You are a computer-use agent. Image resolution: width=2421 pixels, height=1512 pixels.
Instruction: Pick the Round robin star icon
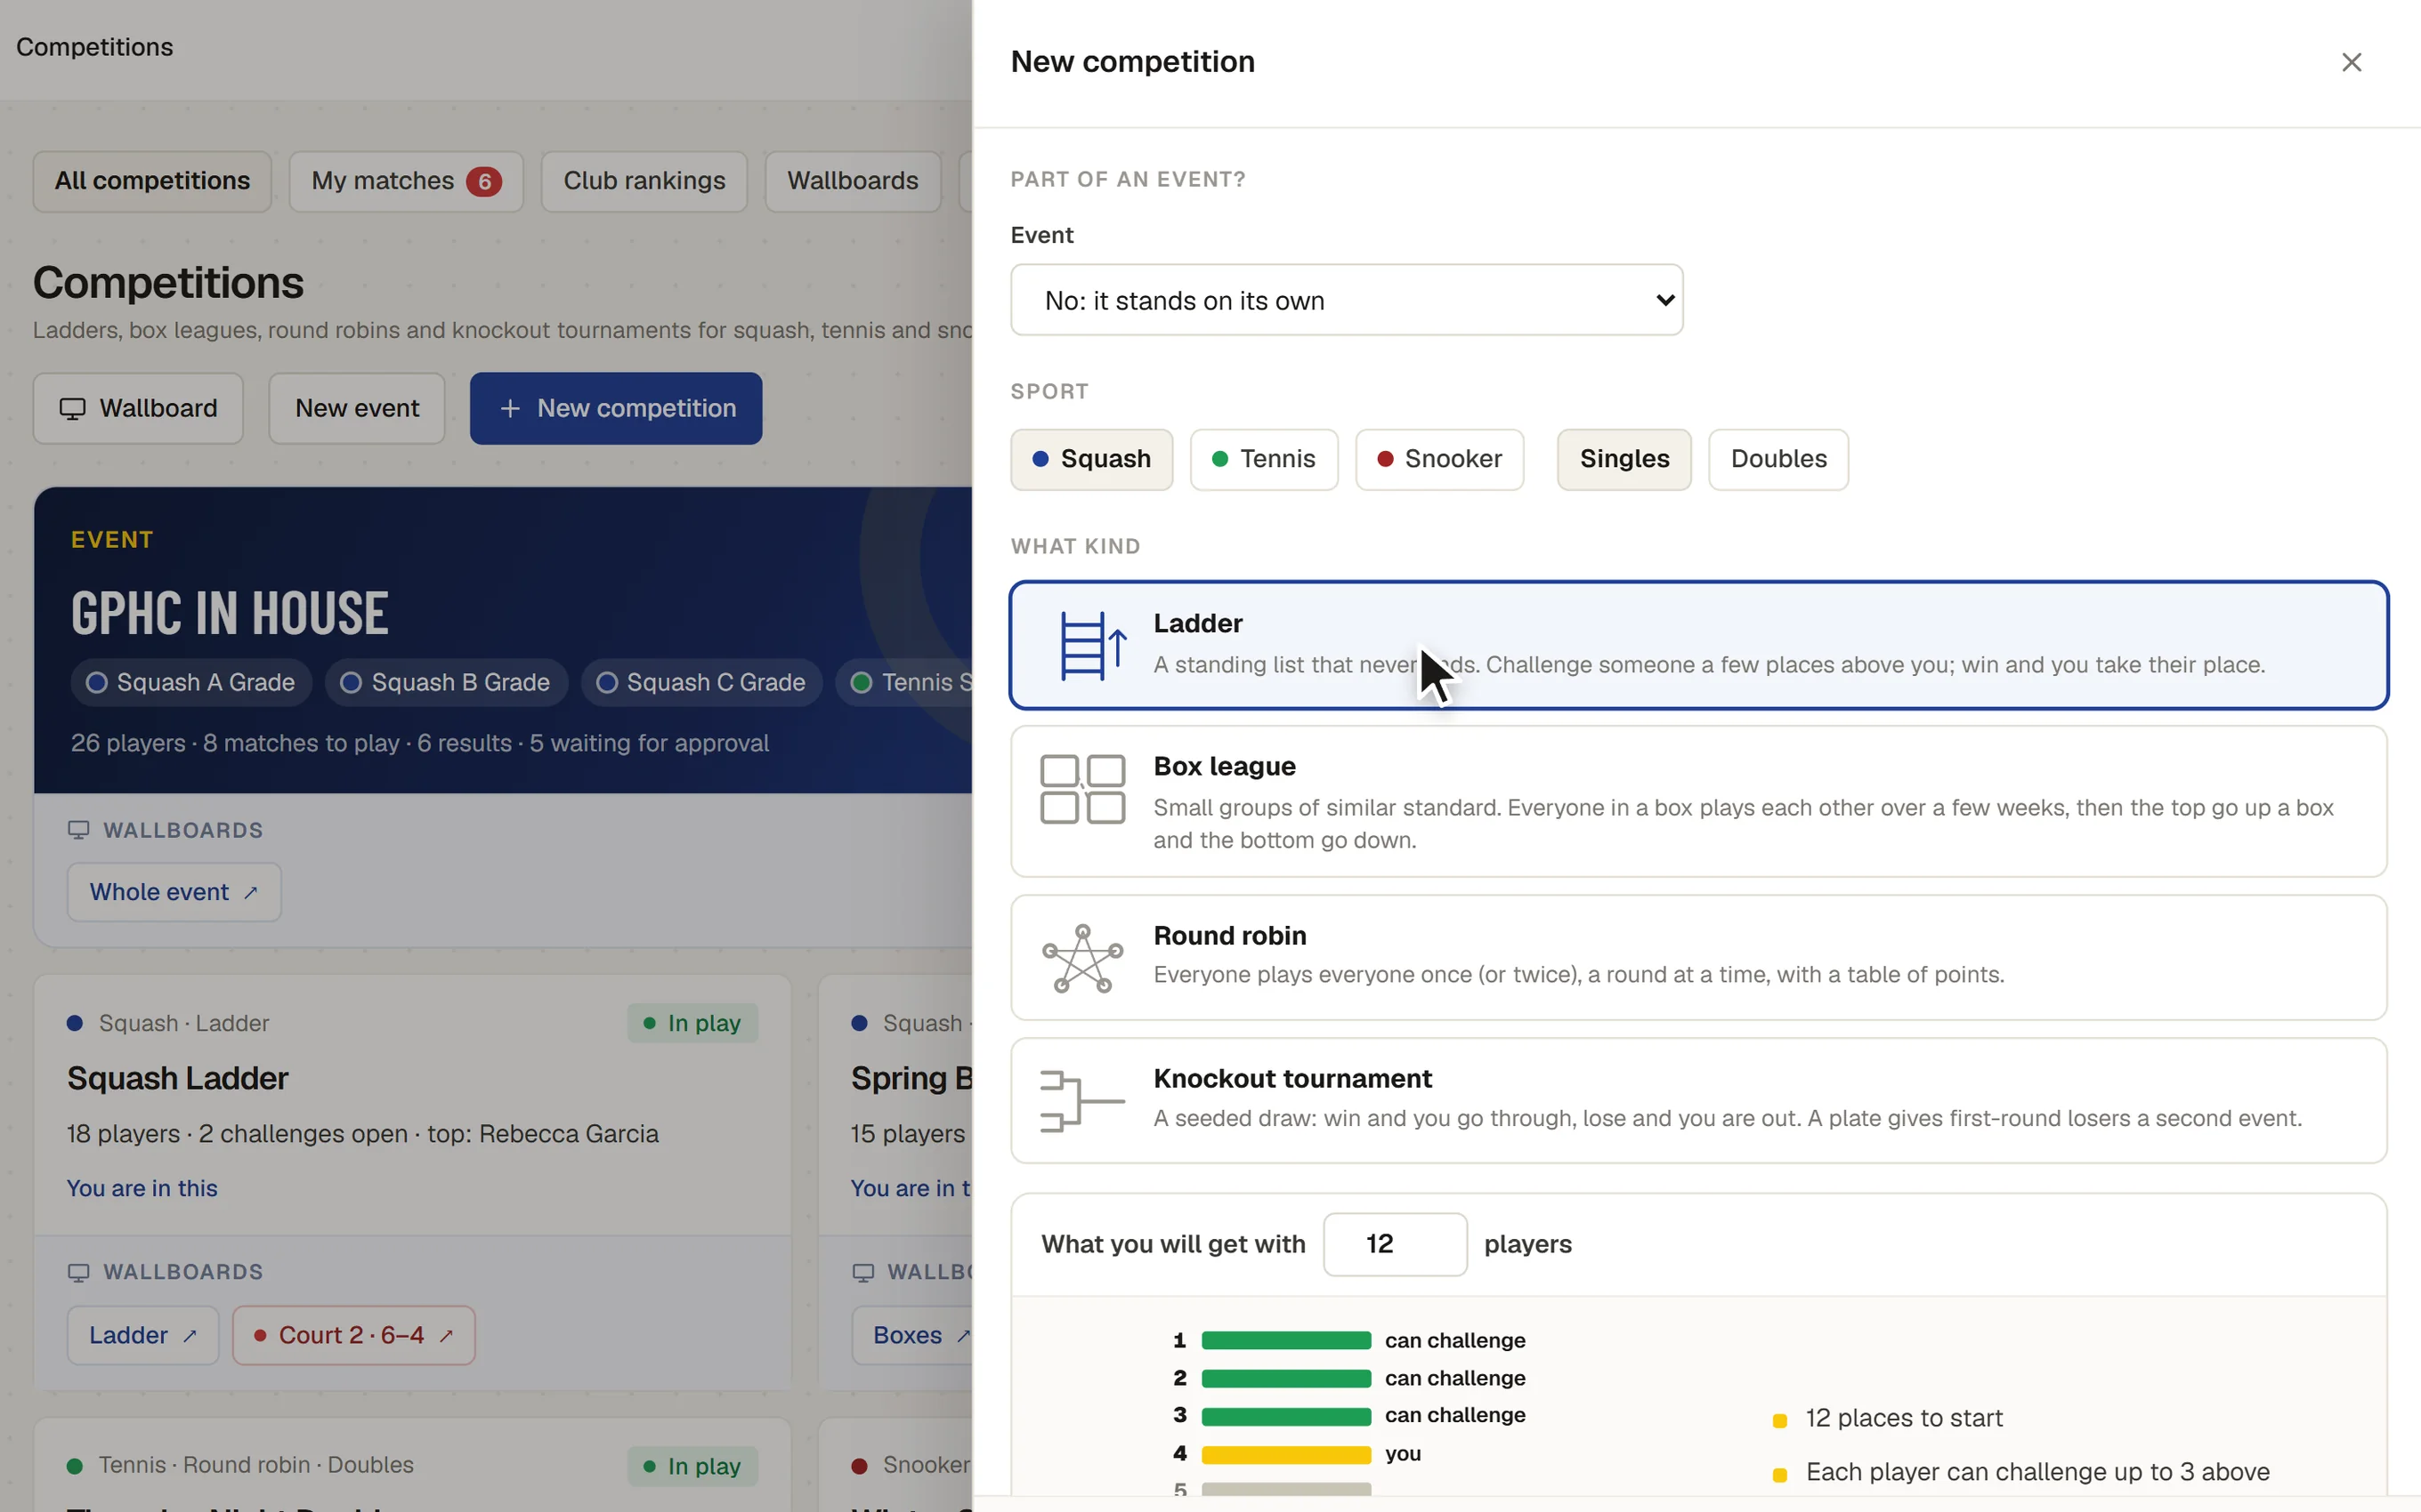pos(1082,958)
